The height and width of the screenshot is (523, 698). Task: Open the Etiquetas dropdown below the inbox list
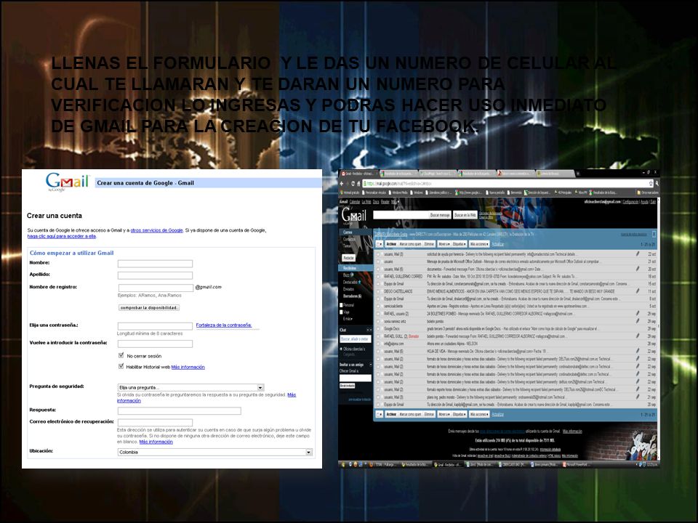click(460, 414)
